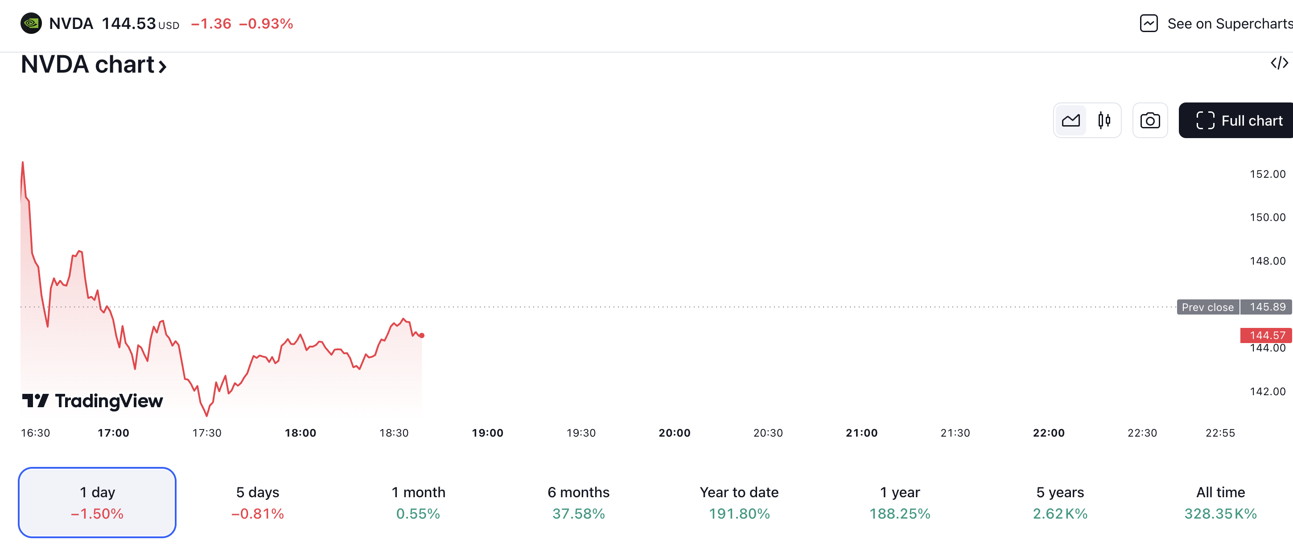The image size is (1293, 548).
Task: Select the 1 day range tab
Action: tap(97, 503)
